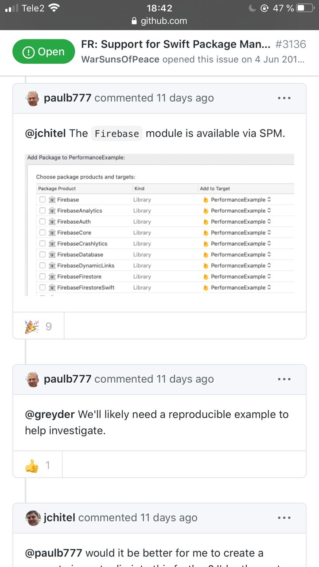Open the Add Package screenshot image
Viewport: 319px width, 567px height.
(159, 225)
